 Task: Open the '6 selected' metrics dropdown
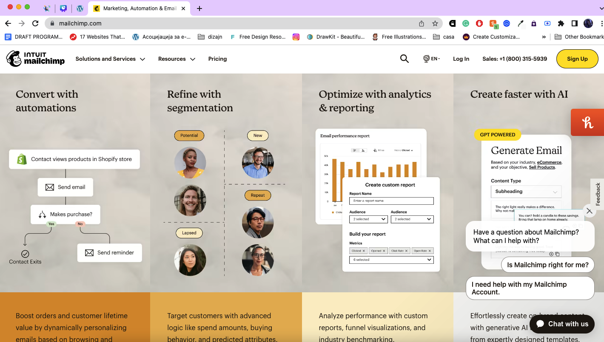[x=391, y=260]
